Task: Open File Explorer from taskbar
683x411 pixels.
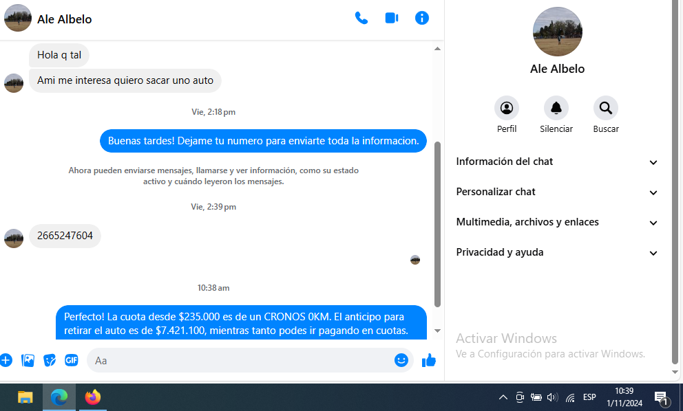Action: (25, 397)
